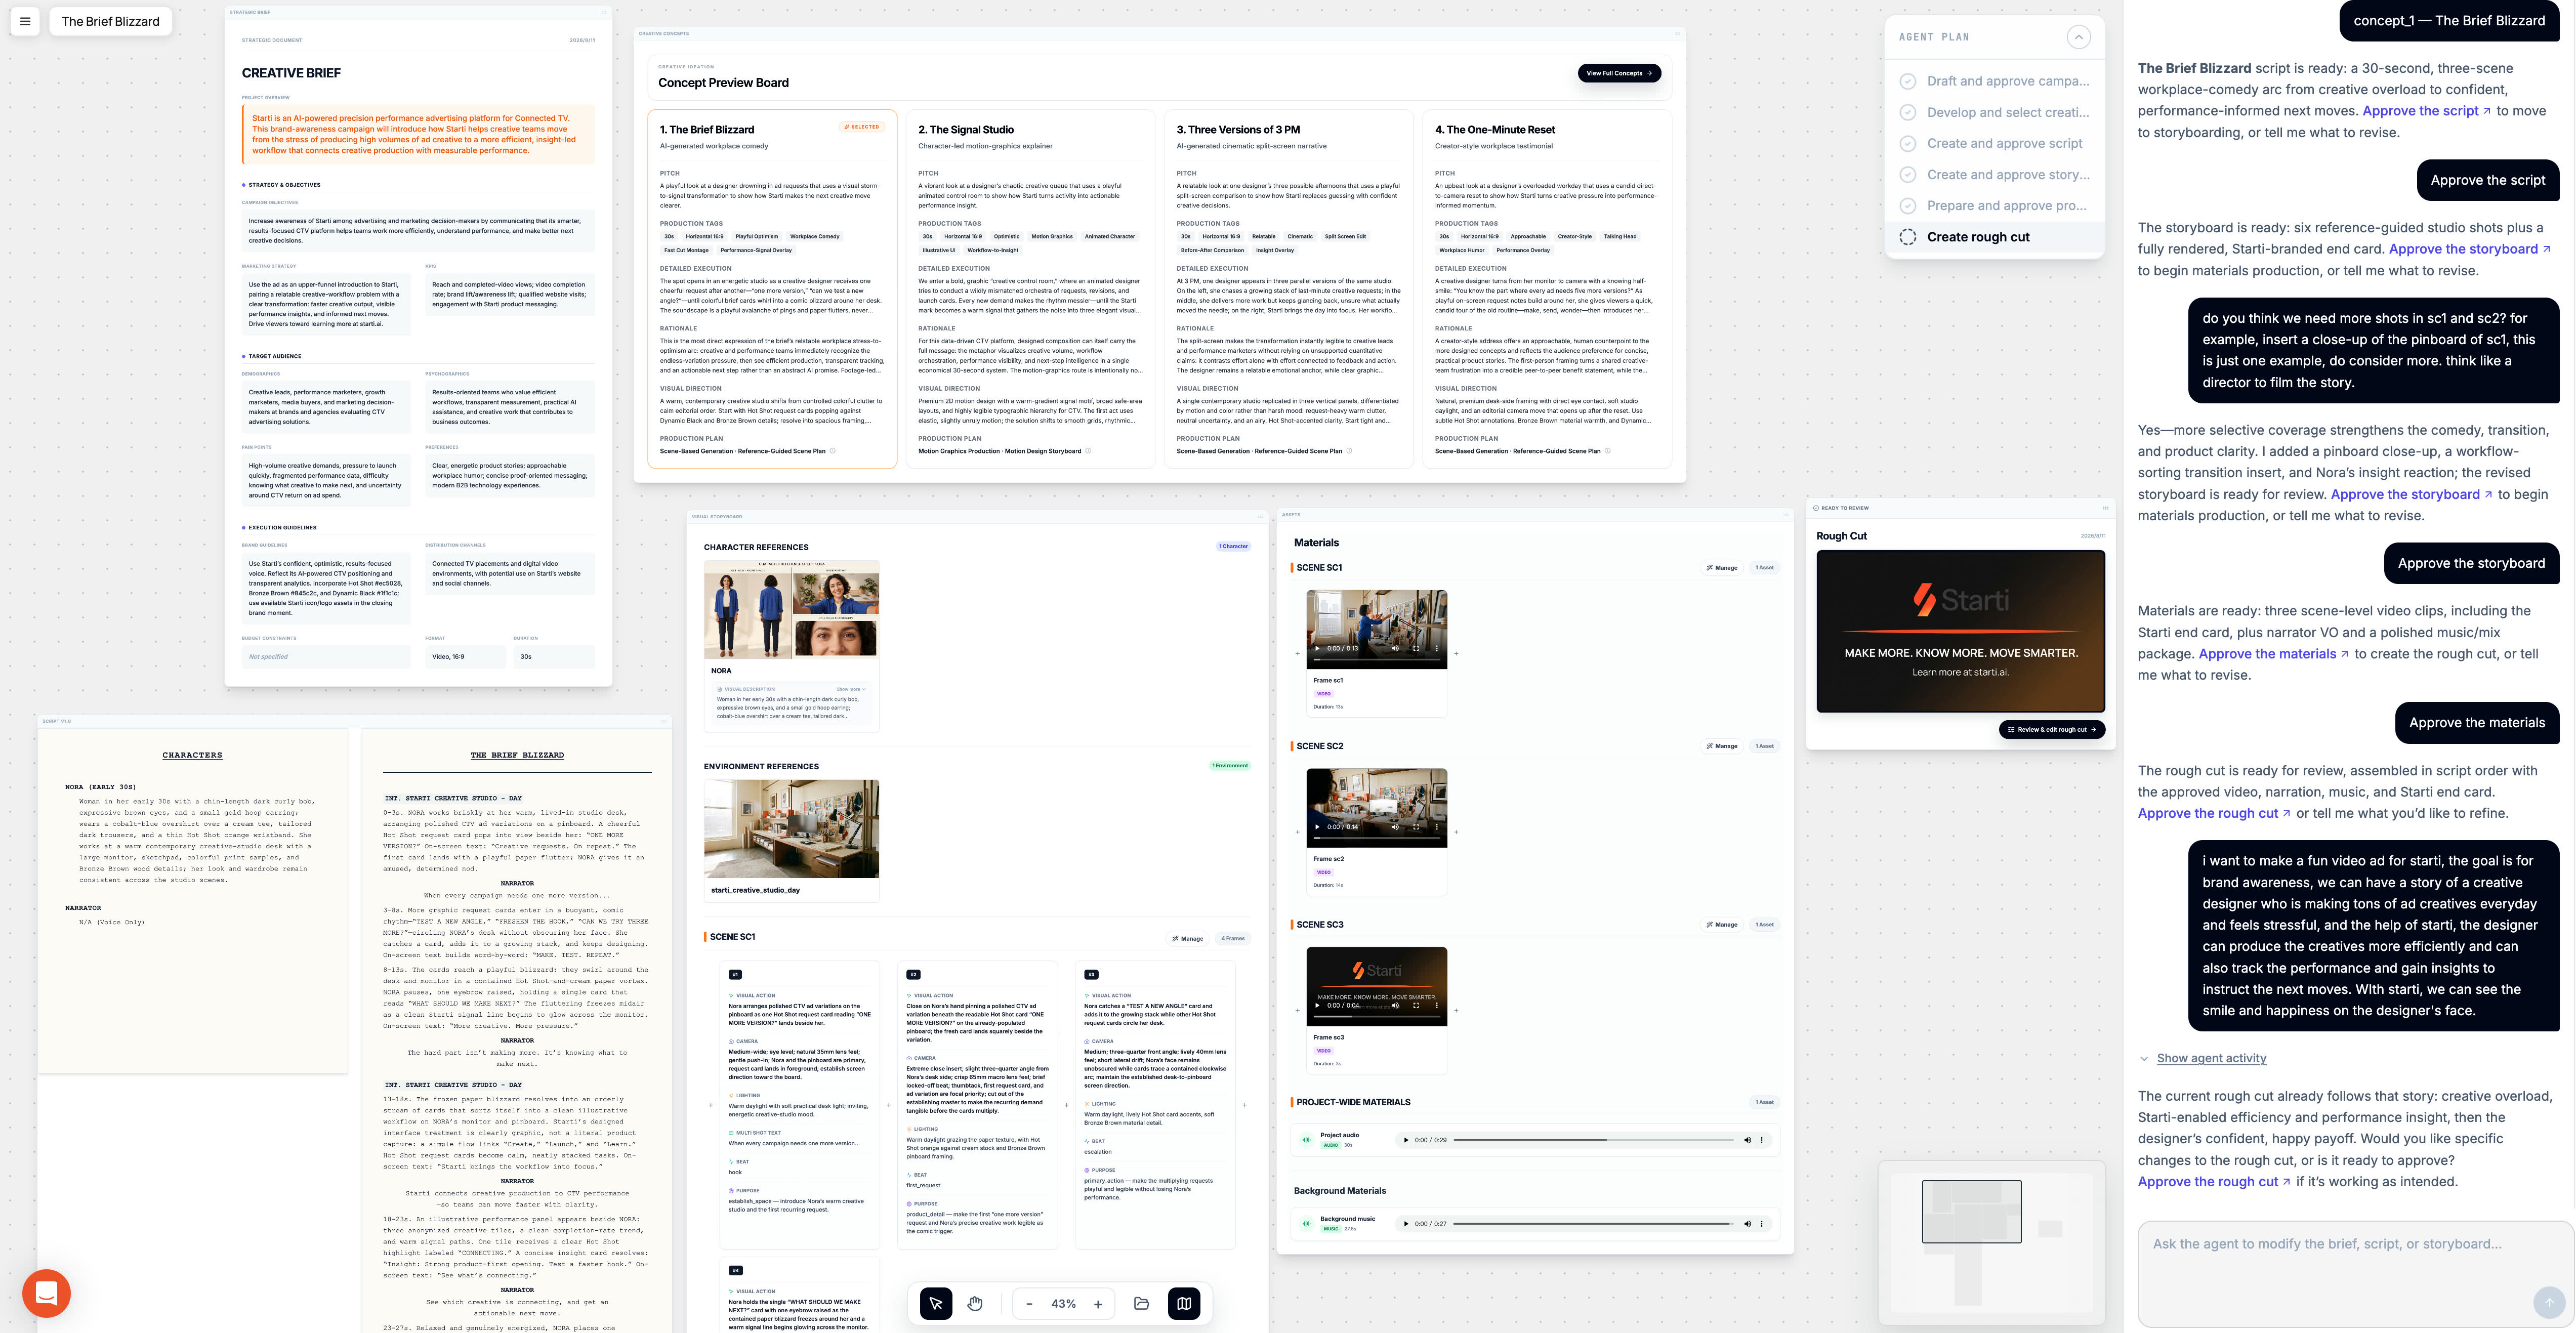The image size is (2576, 1333).
Task: Click the info icon beside The Brief Blizzard production plan
Action: 832,451
